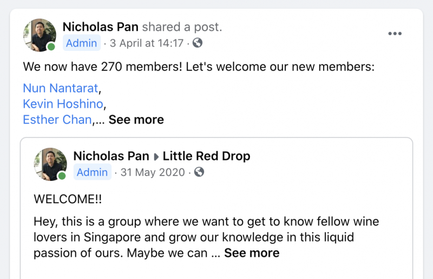Click the globe privacy icon on shared post

(198, 43)
